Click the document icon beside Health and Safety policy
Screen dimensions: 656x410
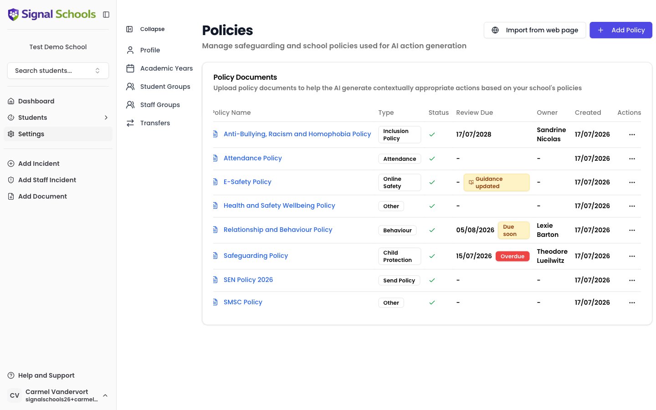[215, 205]
